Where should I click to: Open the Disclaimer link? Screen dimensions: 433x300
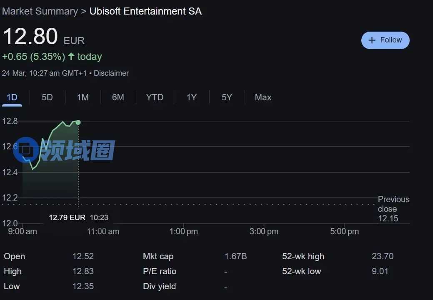pos(111,73)
